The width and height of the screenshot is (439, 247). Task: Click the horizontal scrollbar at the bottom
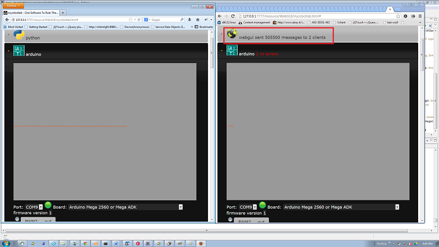point(206,231)
